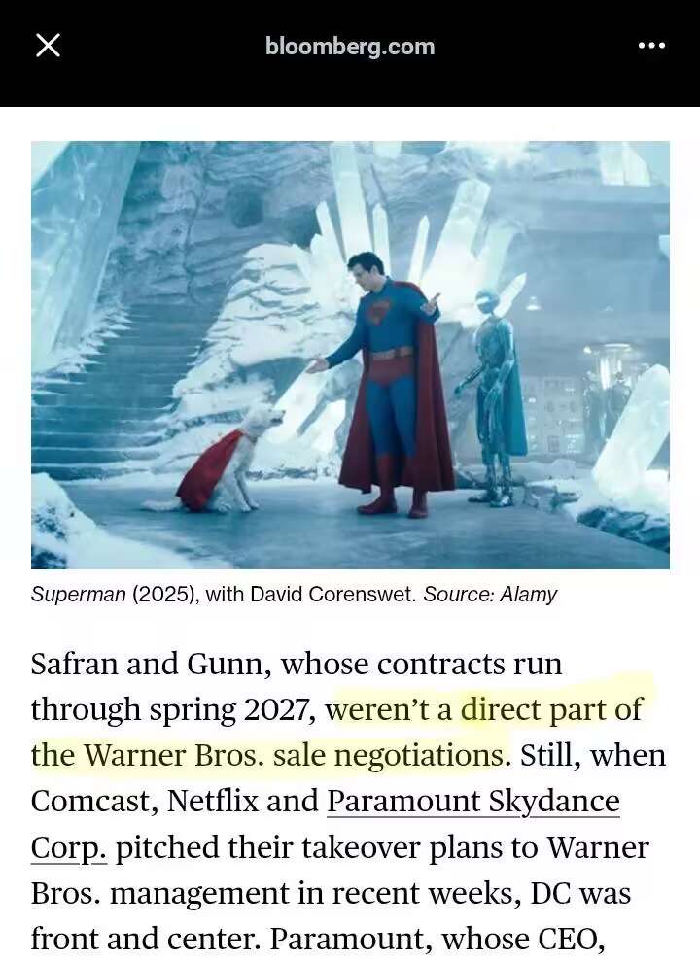Click the italic "Superman" title in caption
The width and height of the screenshot is (700, 960).
pos(79,594)
